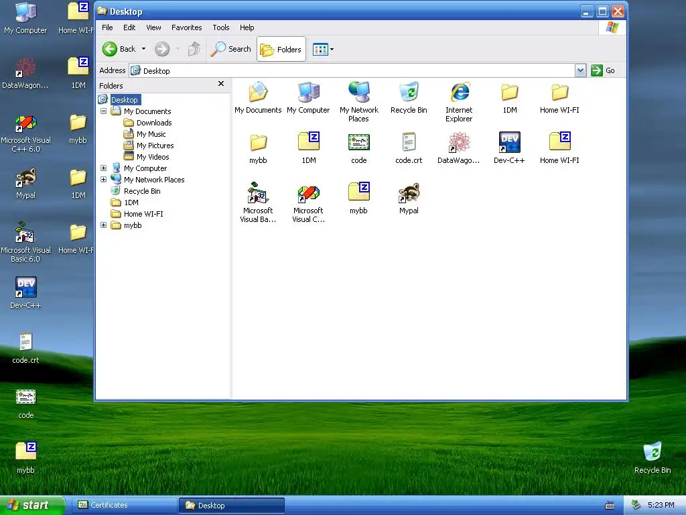Click the on-screen keyboard tray icon
686x515 pixels.
pos(609,506)
